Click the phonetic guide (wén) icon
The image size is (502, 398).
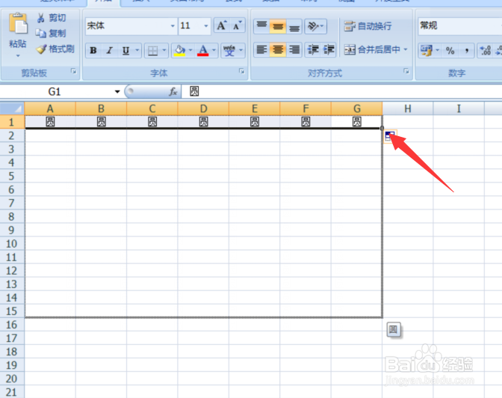tap(229, 51)
